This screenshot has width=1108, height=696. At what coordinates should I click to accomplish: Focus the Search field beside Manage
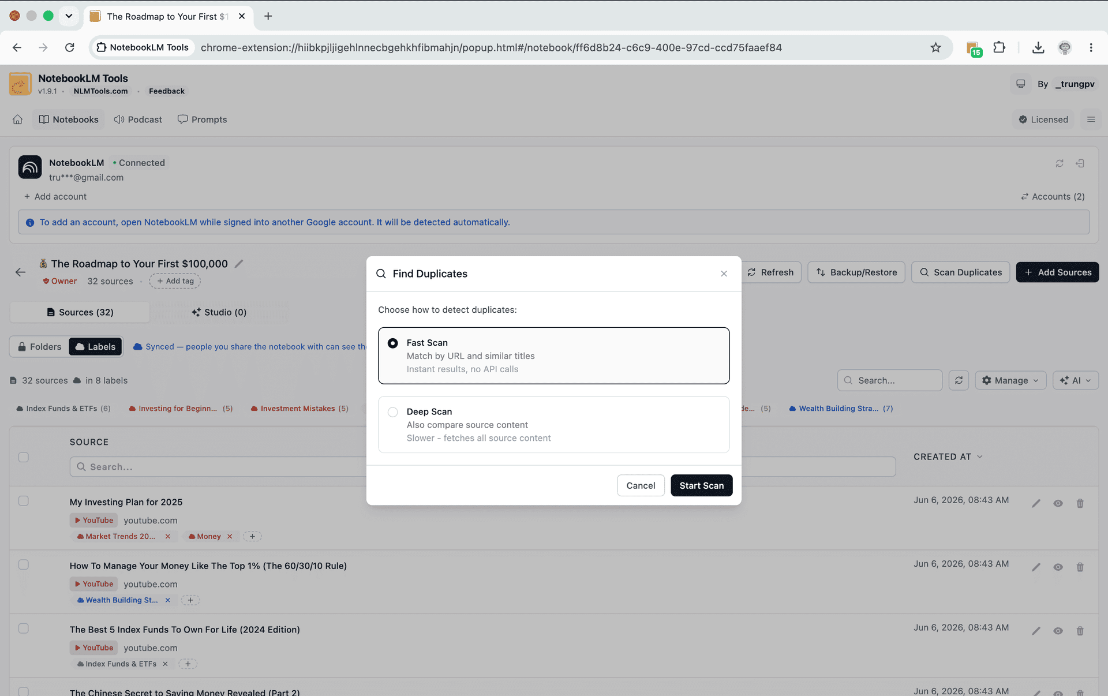(890, 380)
